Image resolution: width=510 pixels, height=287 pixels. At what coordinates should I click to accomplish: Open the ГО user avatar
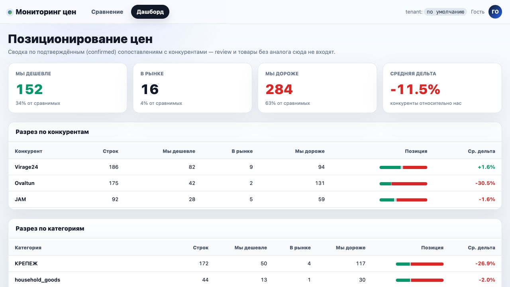495,12
